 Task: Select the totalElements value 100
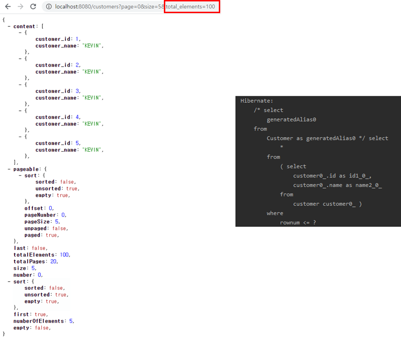[64, 255]
